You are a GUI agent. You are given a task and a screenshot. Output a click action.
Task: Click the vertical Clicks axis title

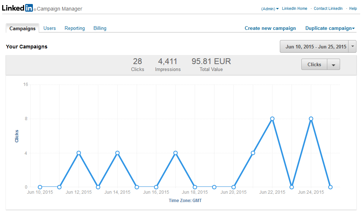(x=17, y=136)
